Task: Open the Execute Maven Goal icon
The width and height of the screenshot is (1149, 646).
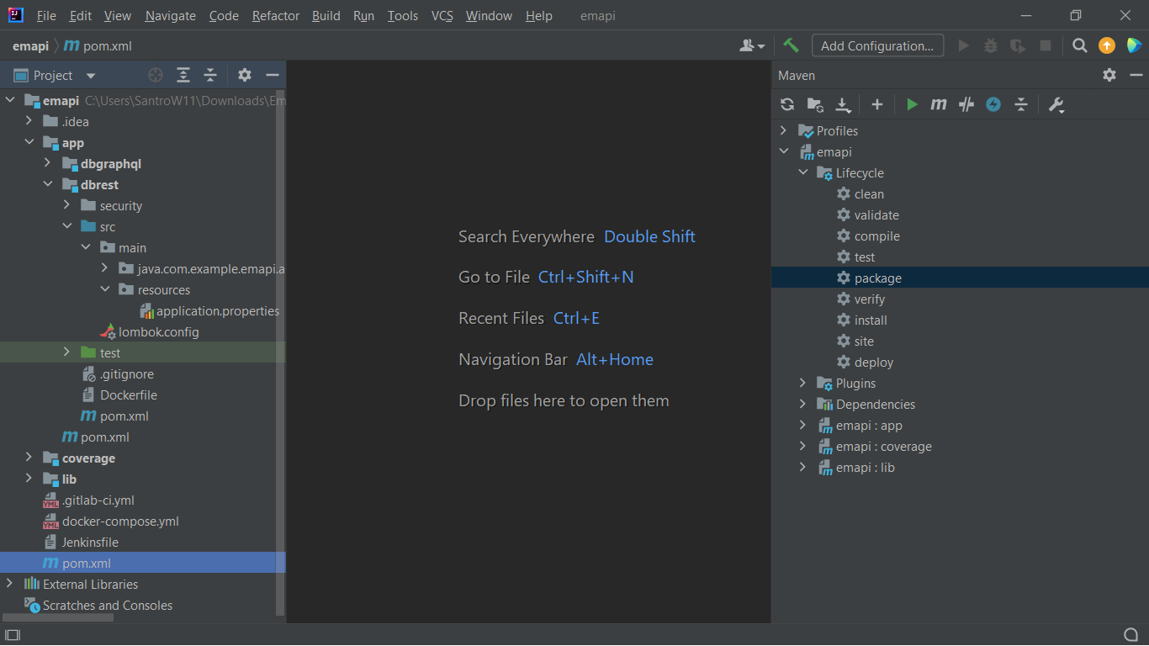Action: pyautogui.click(x=939, y=104)
